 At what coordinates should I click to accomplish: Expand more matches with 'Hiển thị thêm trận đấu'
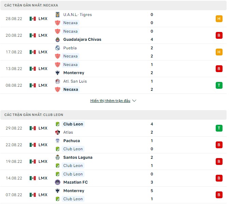click(x=111, y=101)
